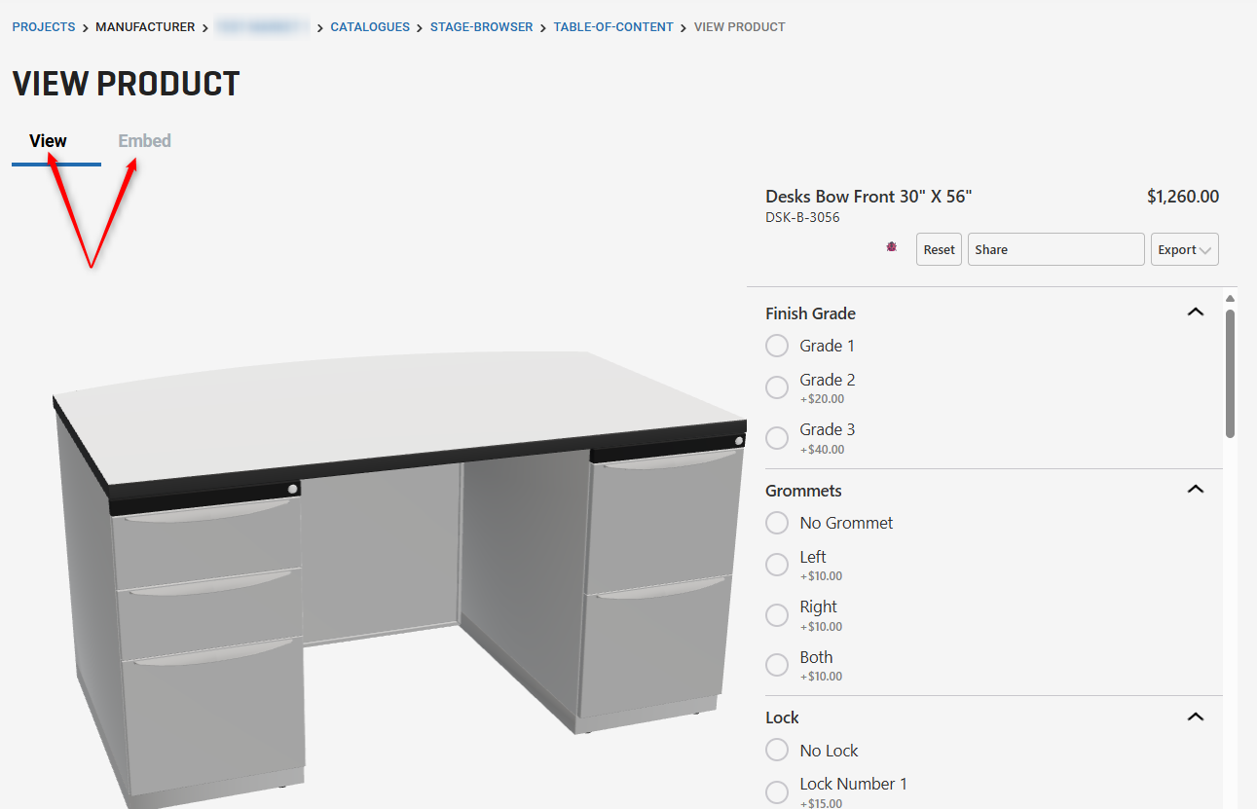Screen dimensions: 1257x809
Task: Select Grade 1 finish
Action: (777, 346)
